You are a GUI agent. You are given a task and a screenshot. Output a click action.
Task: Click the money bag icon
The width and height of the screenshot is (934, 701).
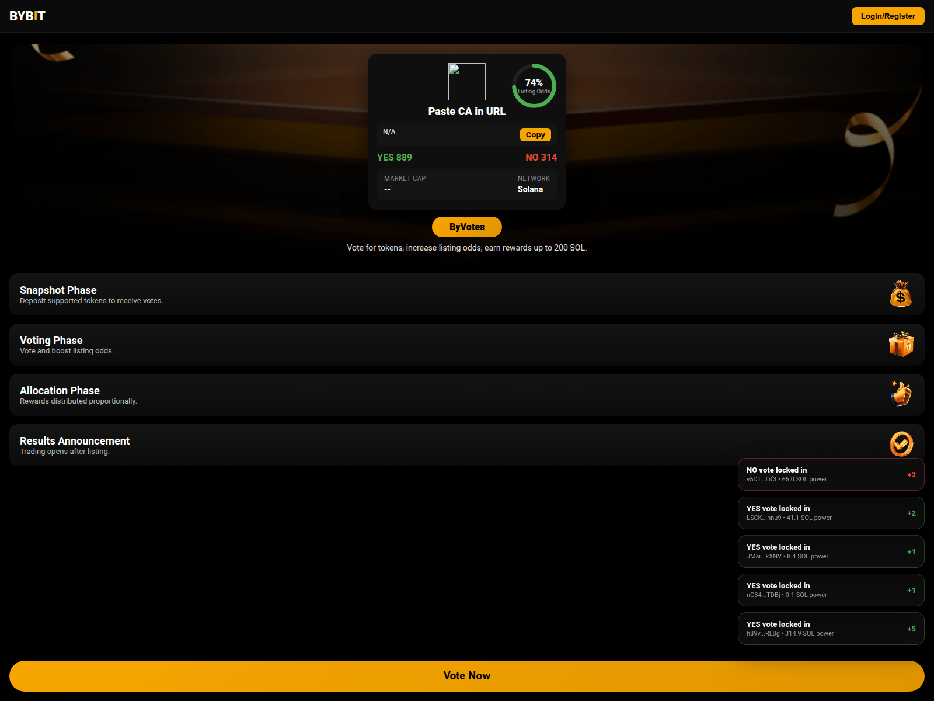coord(901,294)
